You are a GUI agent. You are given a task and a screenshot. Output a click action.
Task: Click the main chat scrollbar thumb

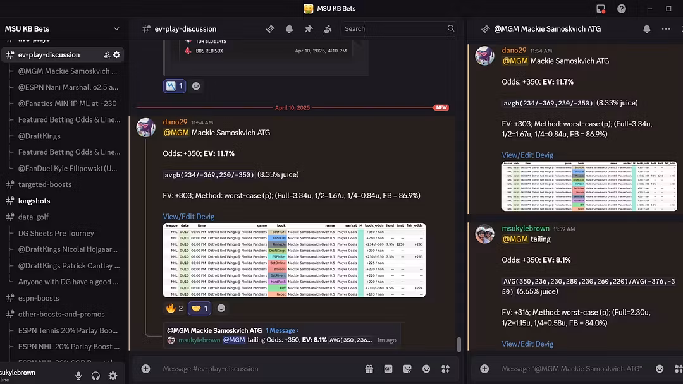(x=459, y=344)
